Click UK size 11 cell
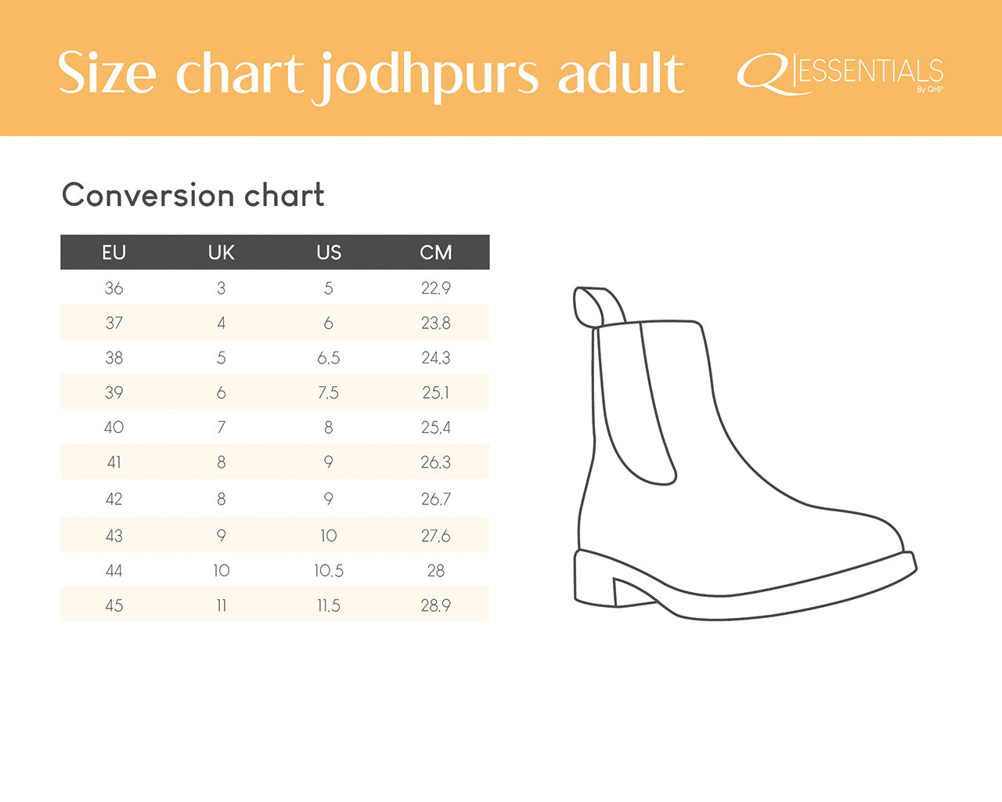 221,605
